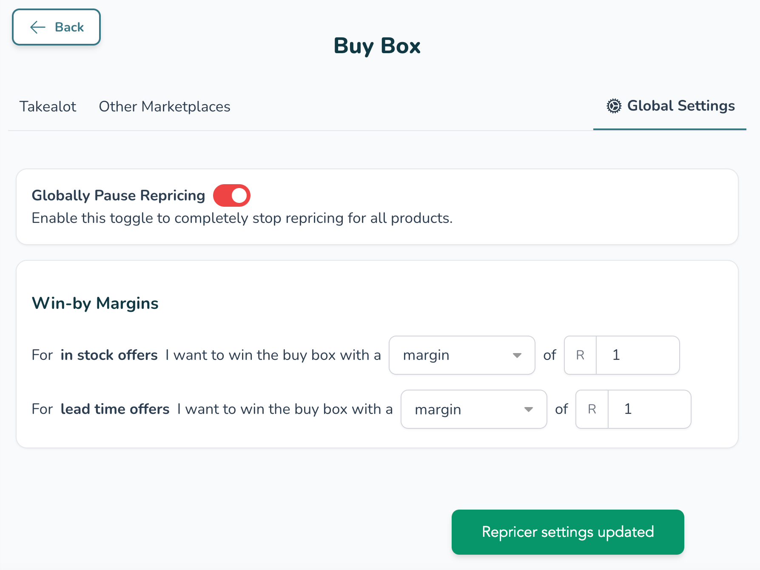Viewport: 760px width, 570px height.
Task: Click the Win-by Margins section heading
Action: pyautogui.click(x=95, y=303)
